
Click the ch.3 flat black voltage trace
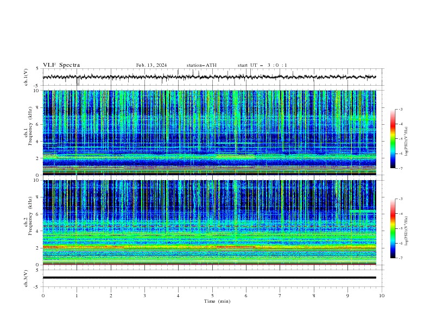point(209,278)
